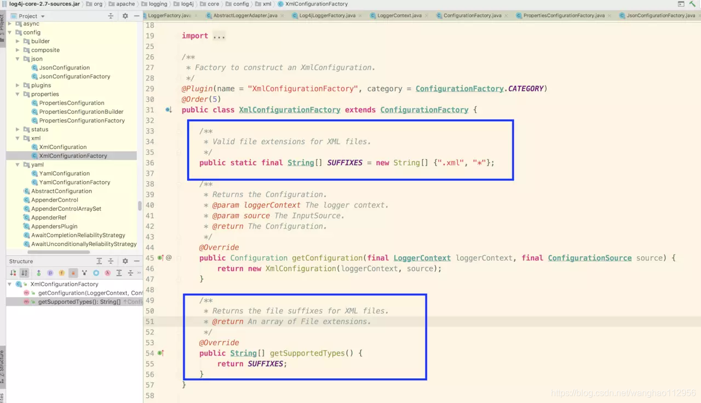Collapse all in Structure panel header
This screenshot has height=403, width=701.
[111, 261]
